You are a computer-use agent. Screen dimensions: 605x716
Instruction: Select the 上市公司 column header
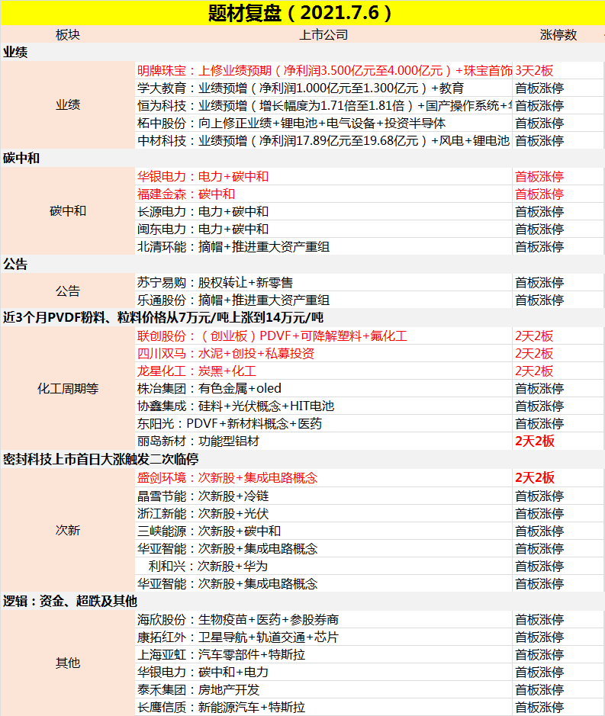coord(323,35)
